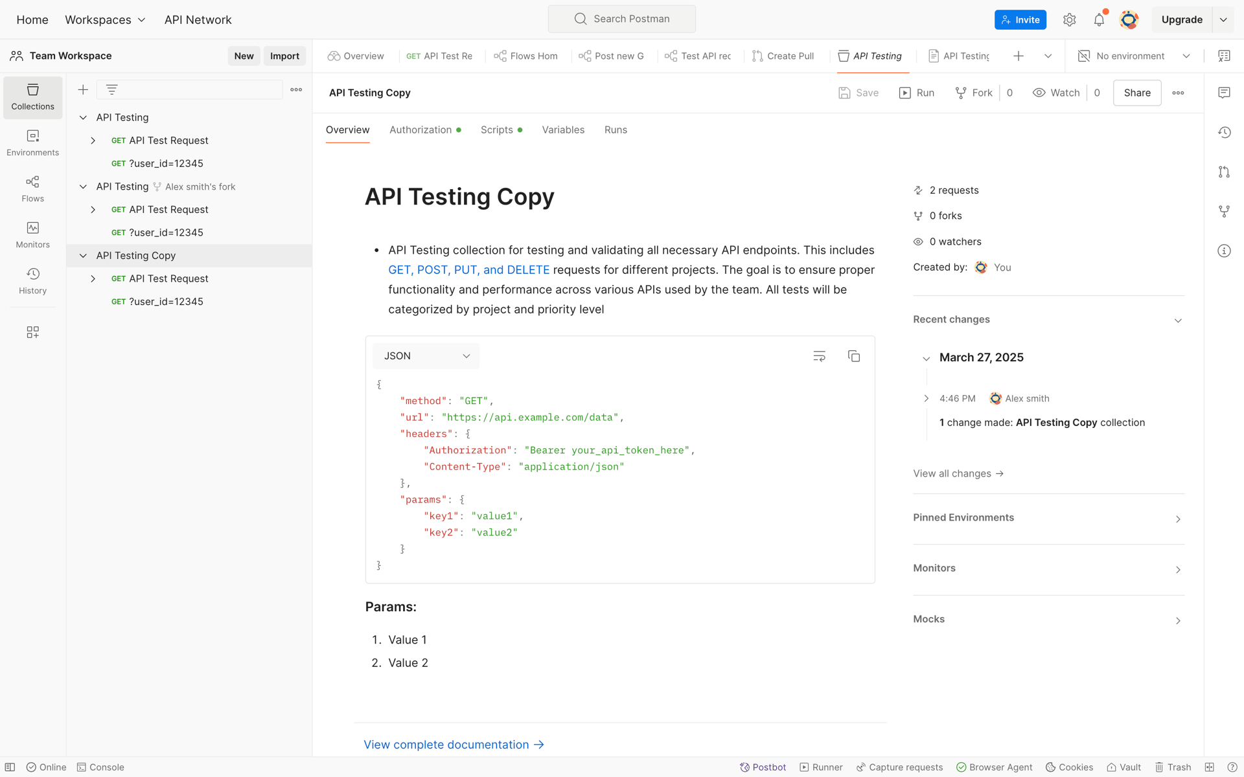The width and height of the screenshot is (1244, 777).
Task: Open the Flows Hom tab
Action: pos(525,56)
